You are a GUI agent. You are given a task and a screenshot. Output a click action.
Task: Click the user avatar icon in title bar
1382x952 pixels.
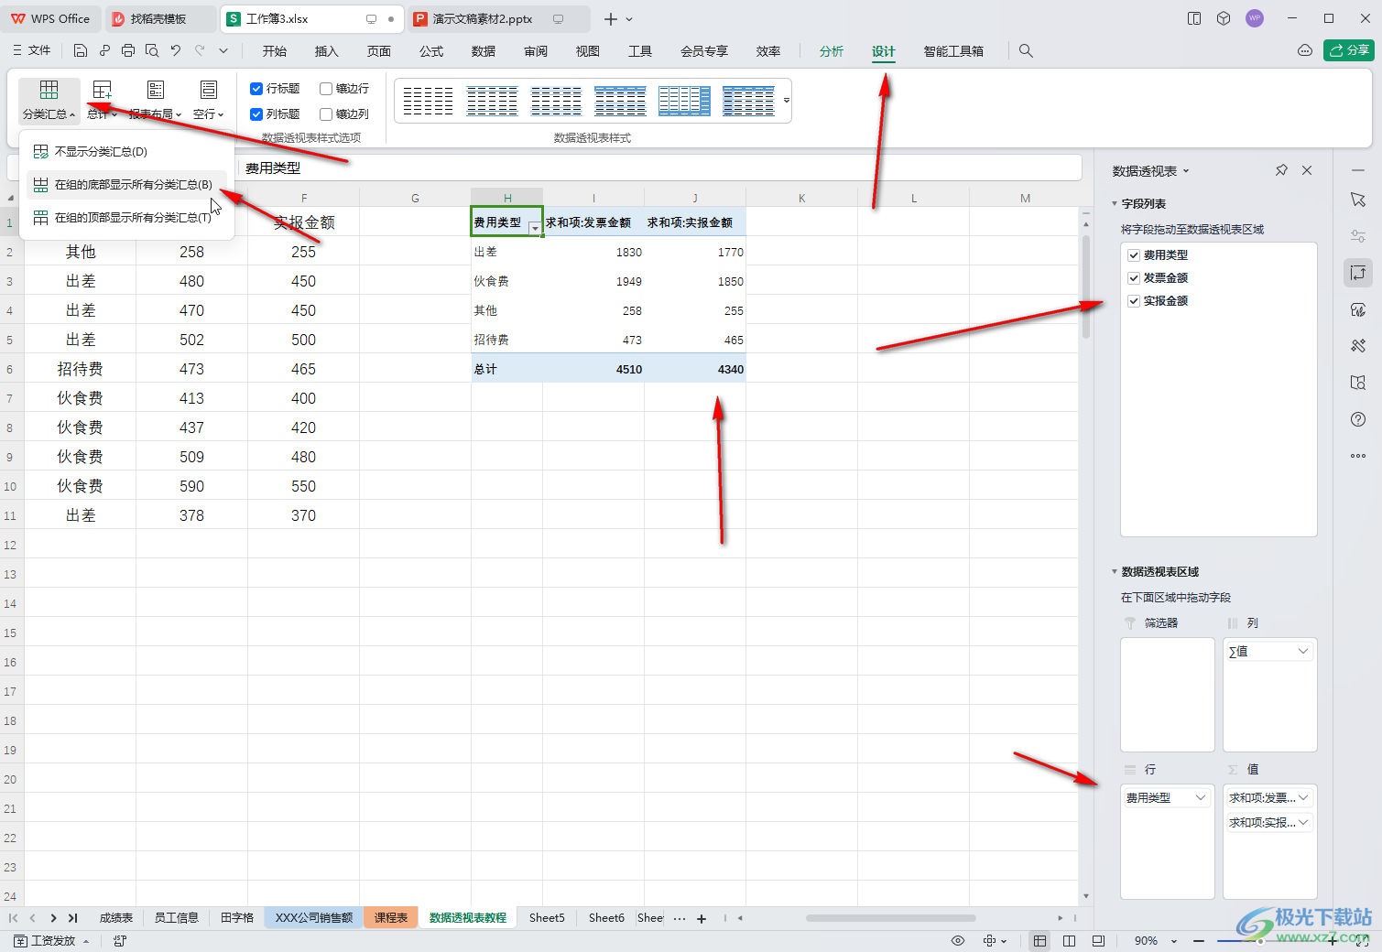pyautogui.click(x=1255, y=18)
